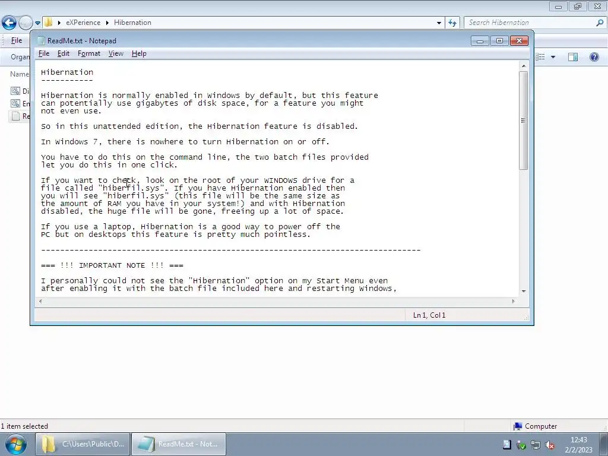This screenshot has height=456, width=608.
Task: Click the word 'hiberfil.sys' in second line mention
Action: point(136,196)
